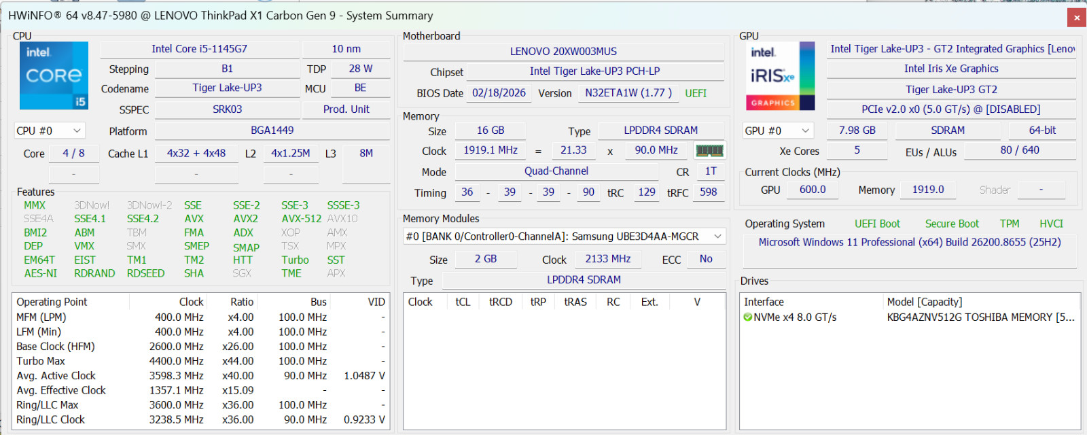Click the AVX-512 feature label
This screenshot has height=435, width=1087.
point(302,219)
